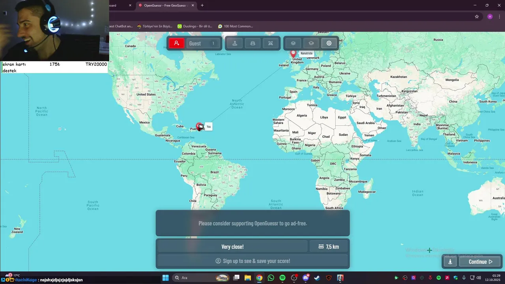Open Task View on the taskbar
The width and height of the screenshot is (505, 284).
(236, 278)
